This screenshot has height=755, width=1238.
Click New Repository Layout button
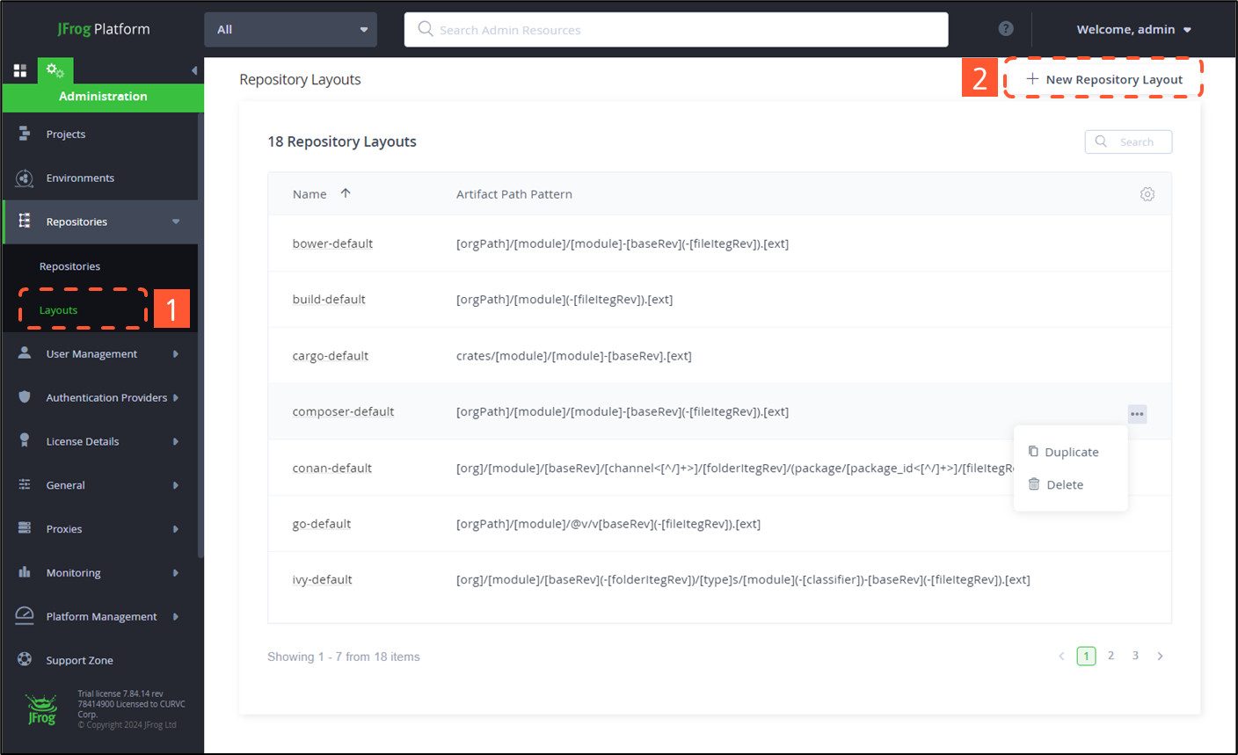[1104, 79]
